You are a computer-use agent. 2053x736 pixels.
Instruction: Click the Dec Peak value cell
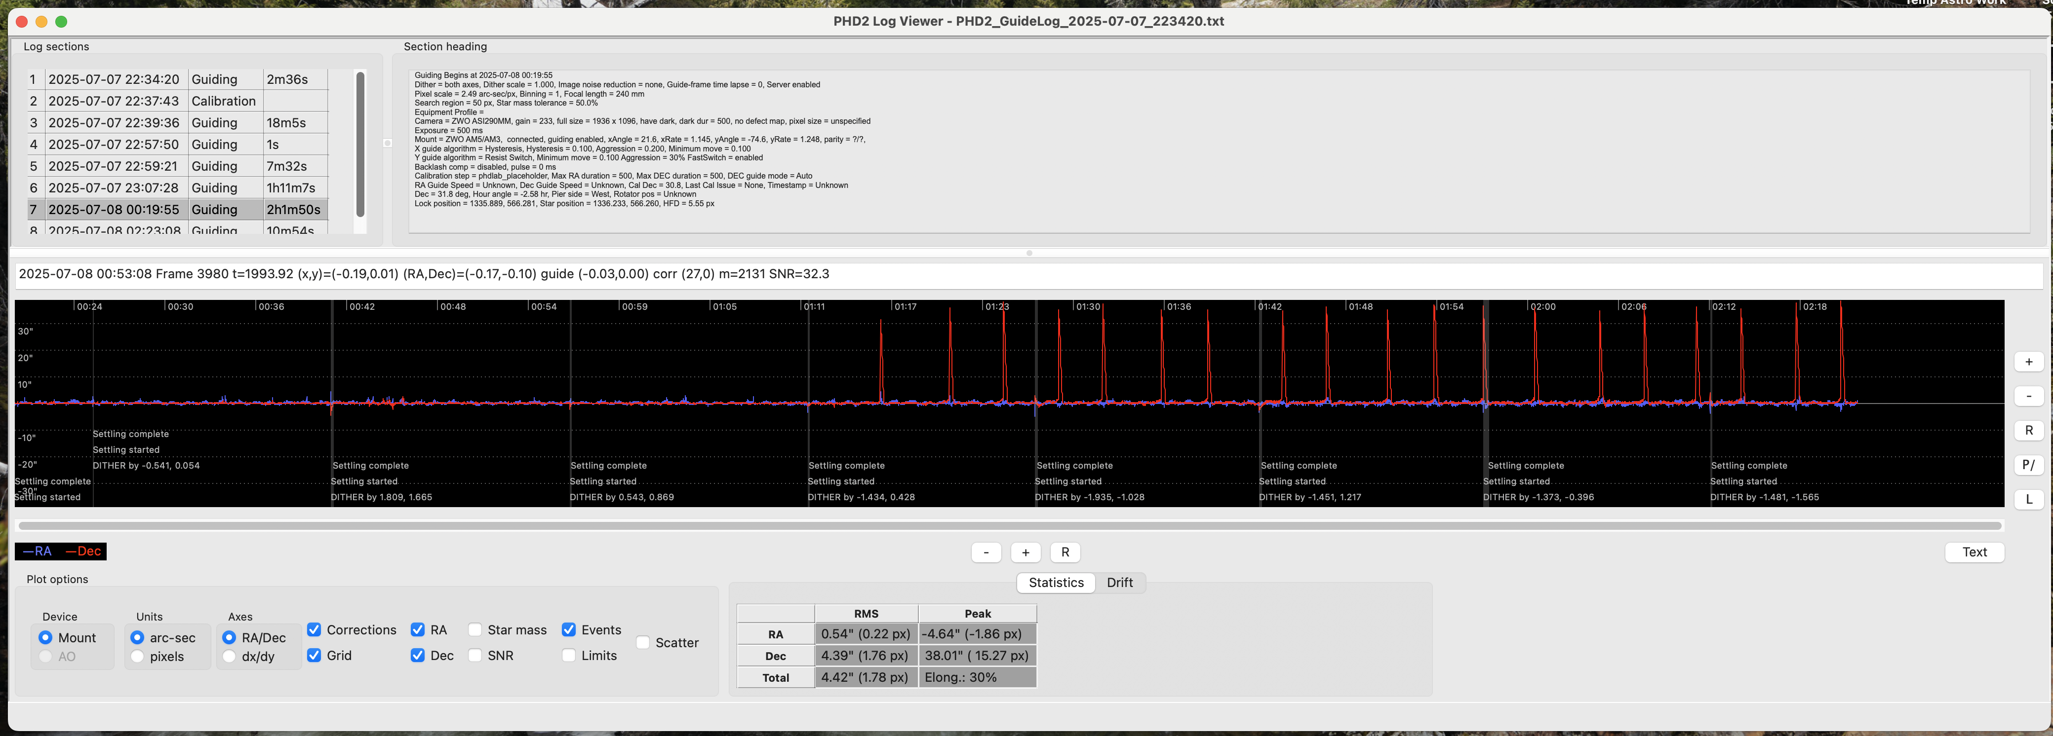tap(978, 656)
